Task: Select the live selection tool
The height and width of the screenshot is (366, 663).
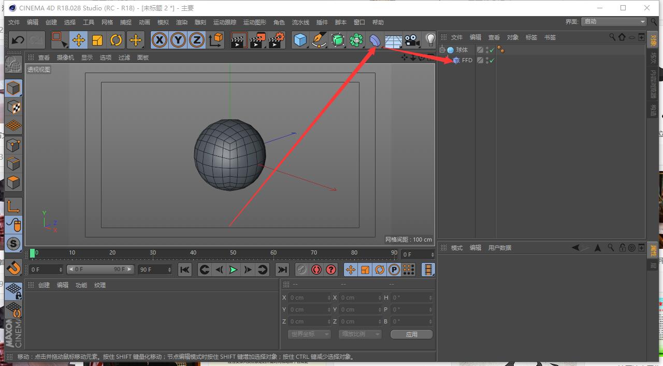Action: point(59,40)
